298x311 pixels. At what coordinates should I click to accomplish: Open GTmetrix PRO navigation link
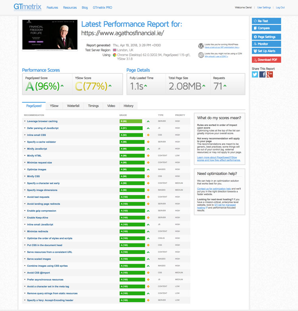click(x=102, y=8)
